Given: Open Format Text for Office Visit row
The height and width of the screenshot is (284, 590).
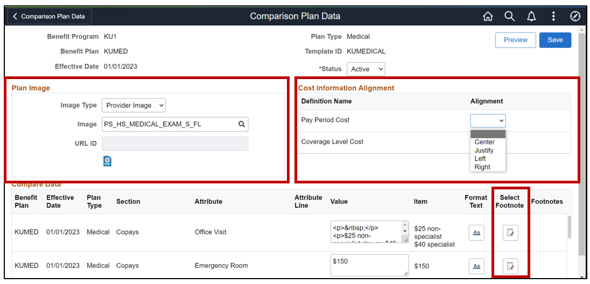Looking at the screenshot, I should (x=476, y=233).
